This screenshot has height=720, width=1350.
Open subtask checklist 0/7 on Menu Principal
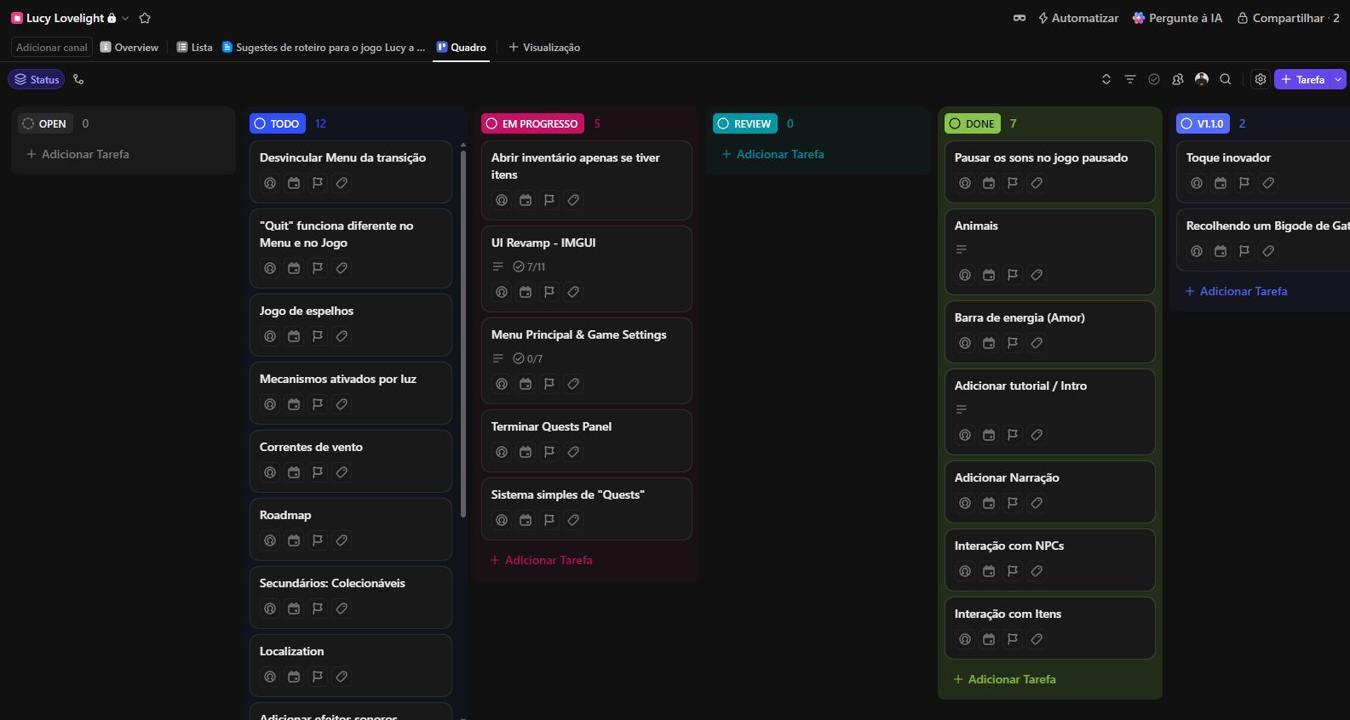click(528, 358)
